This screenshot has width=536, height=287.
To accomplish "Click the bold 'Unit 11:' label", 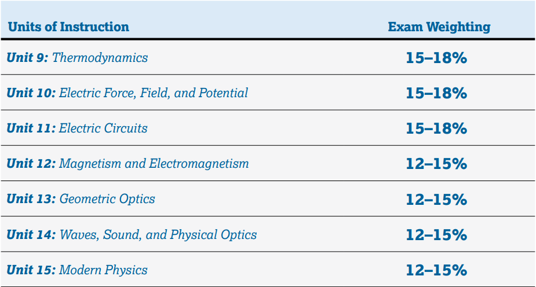I will click(31, 128).
